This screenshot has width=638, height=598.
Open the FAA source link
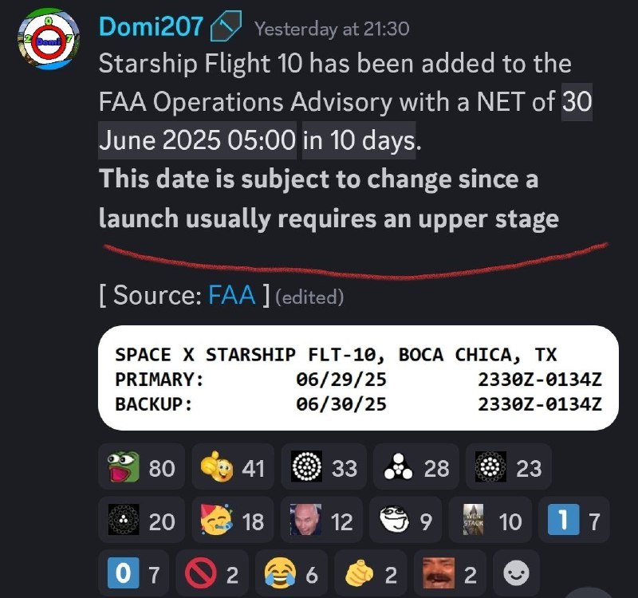click(231, 294)
